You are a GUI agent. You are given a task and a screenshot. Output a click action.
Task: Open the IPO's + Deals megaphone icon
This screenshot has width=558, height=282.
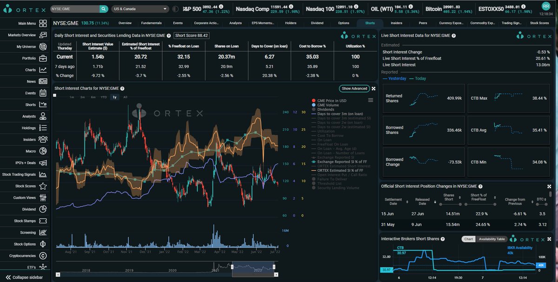(43, 163)
